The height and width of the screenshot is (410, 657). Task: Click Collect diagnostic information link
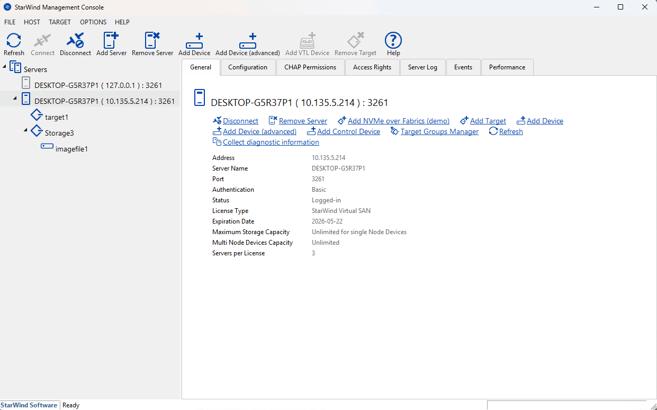(271, 142)
